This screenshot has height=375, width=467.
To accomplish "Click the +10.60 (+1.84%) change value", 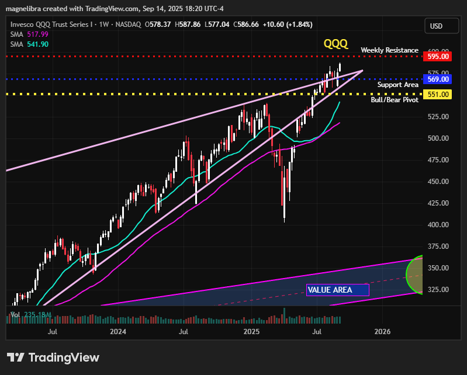I will [288, 25].
